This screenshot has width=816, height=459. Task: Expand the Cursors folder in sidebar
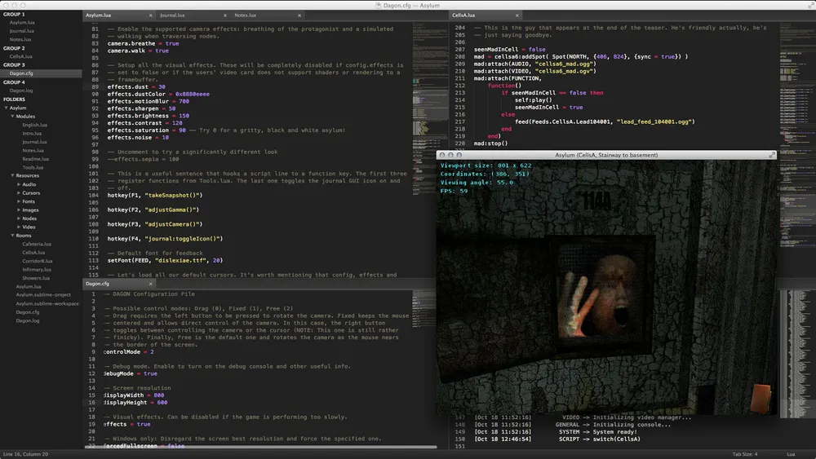pyautogui.click(x=17, y=193)
